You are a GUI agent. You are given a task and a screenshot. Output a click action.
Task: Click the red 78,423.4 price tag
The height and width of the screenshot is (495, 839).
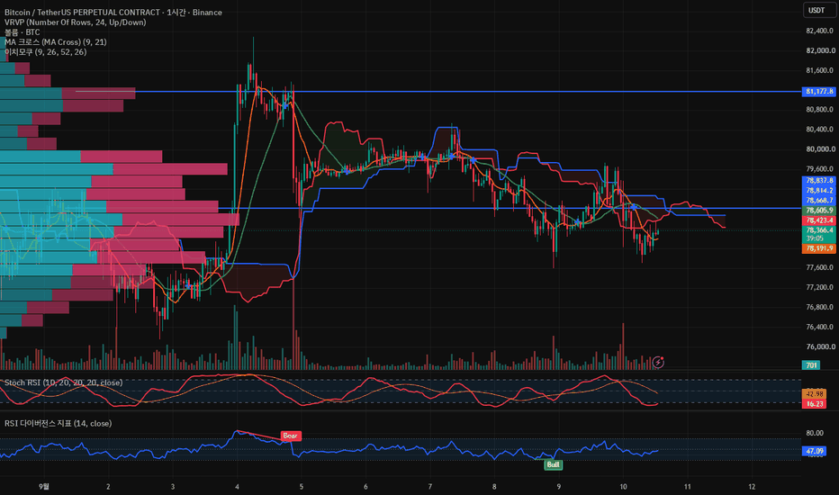(818, 220)
